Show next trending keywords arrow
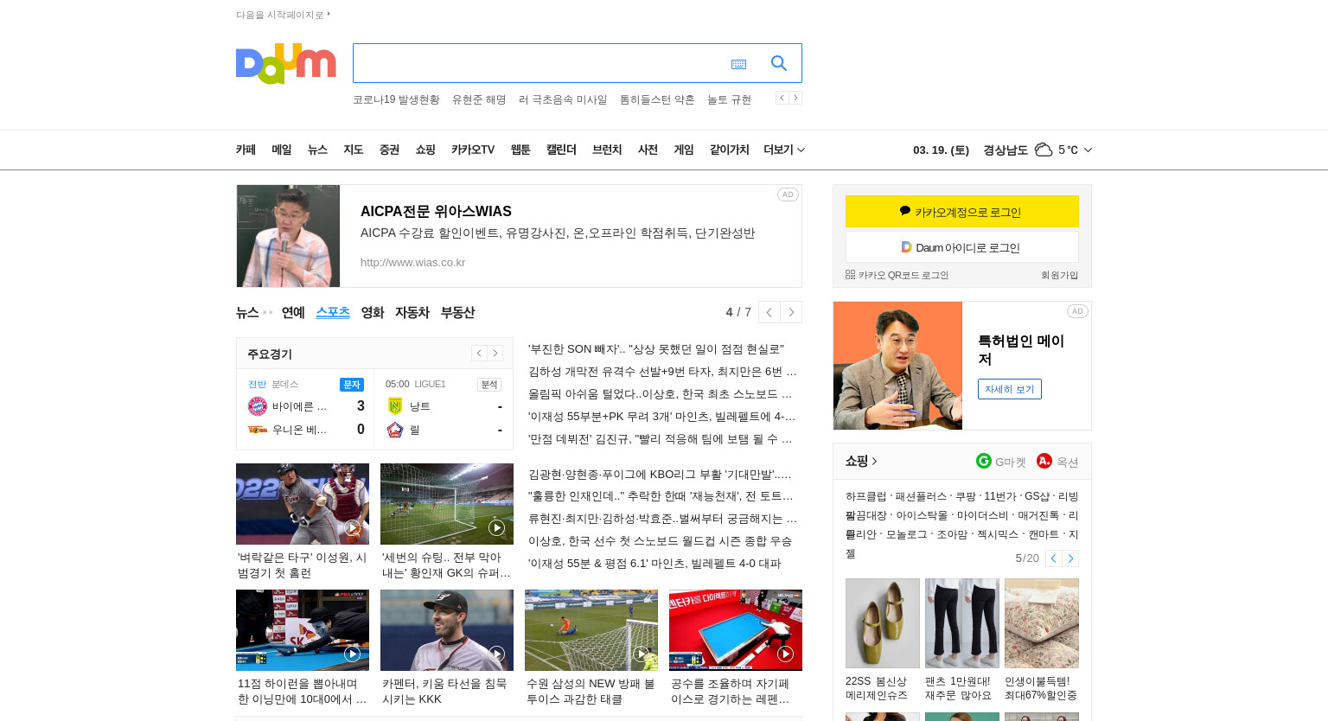The width and height of the screenshot is (1328, 721). 795,98
